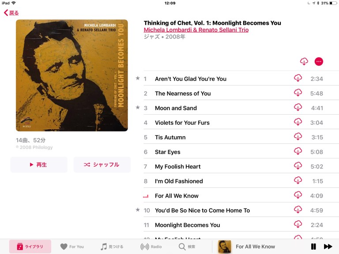
Task: Download the Moonlight Becomes You track
Action: pyautogui.click(x=298, y=224)
